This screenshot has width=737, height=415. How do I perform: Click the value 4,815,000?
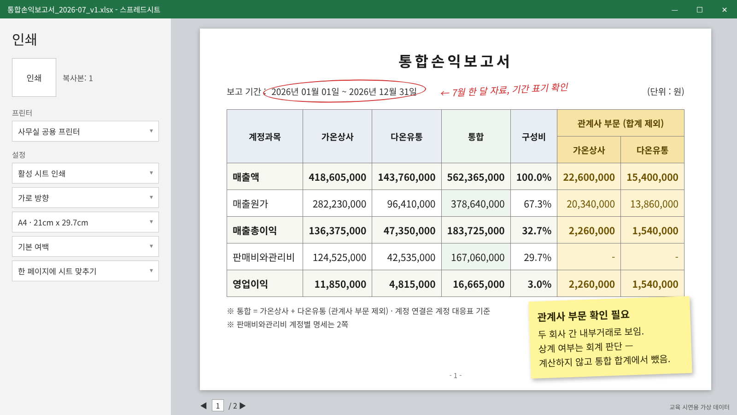pos(412,284)
